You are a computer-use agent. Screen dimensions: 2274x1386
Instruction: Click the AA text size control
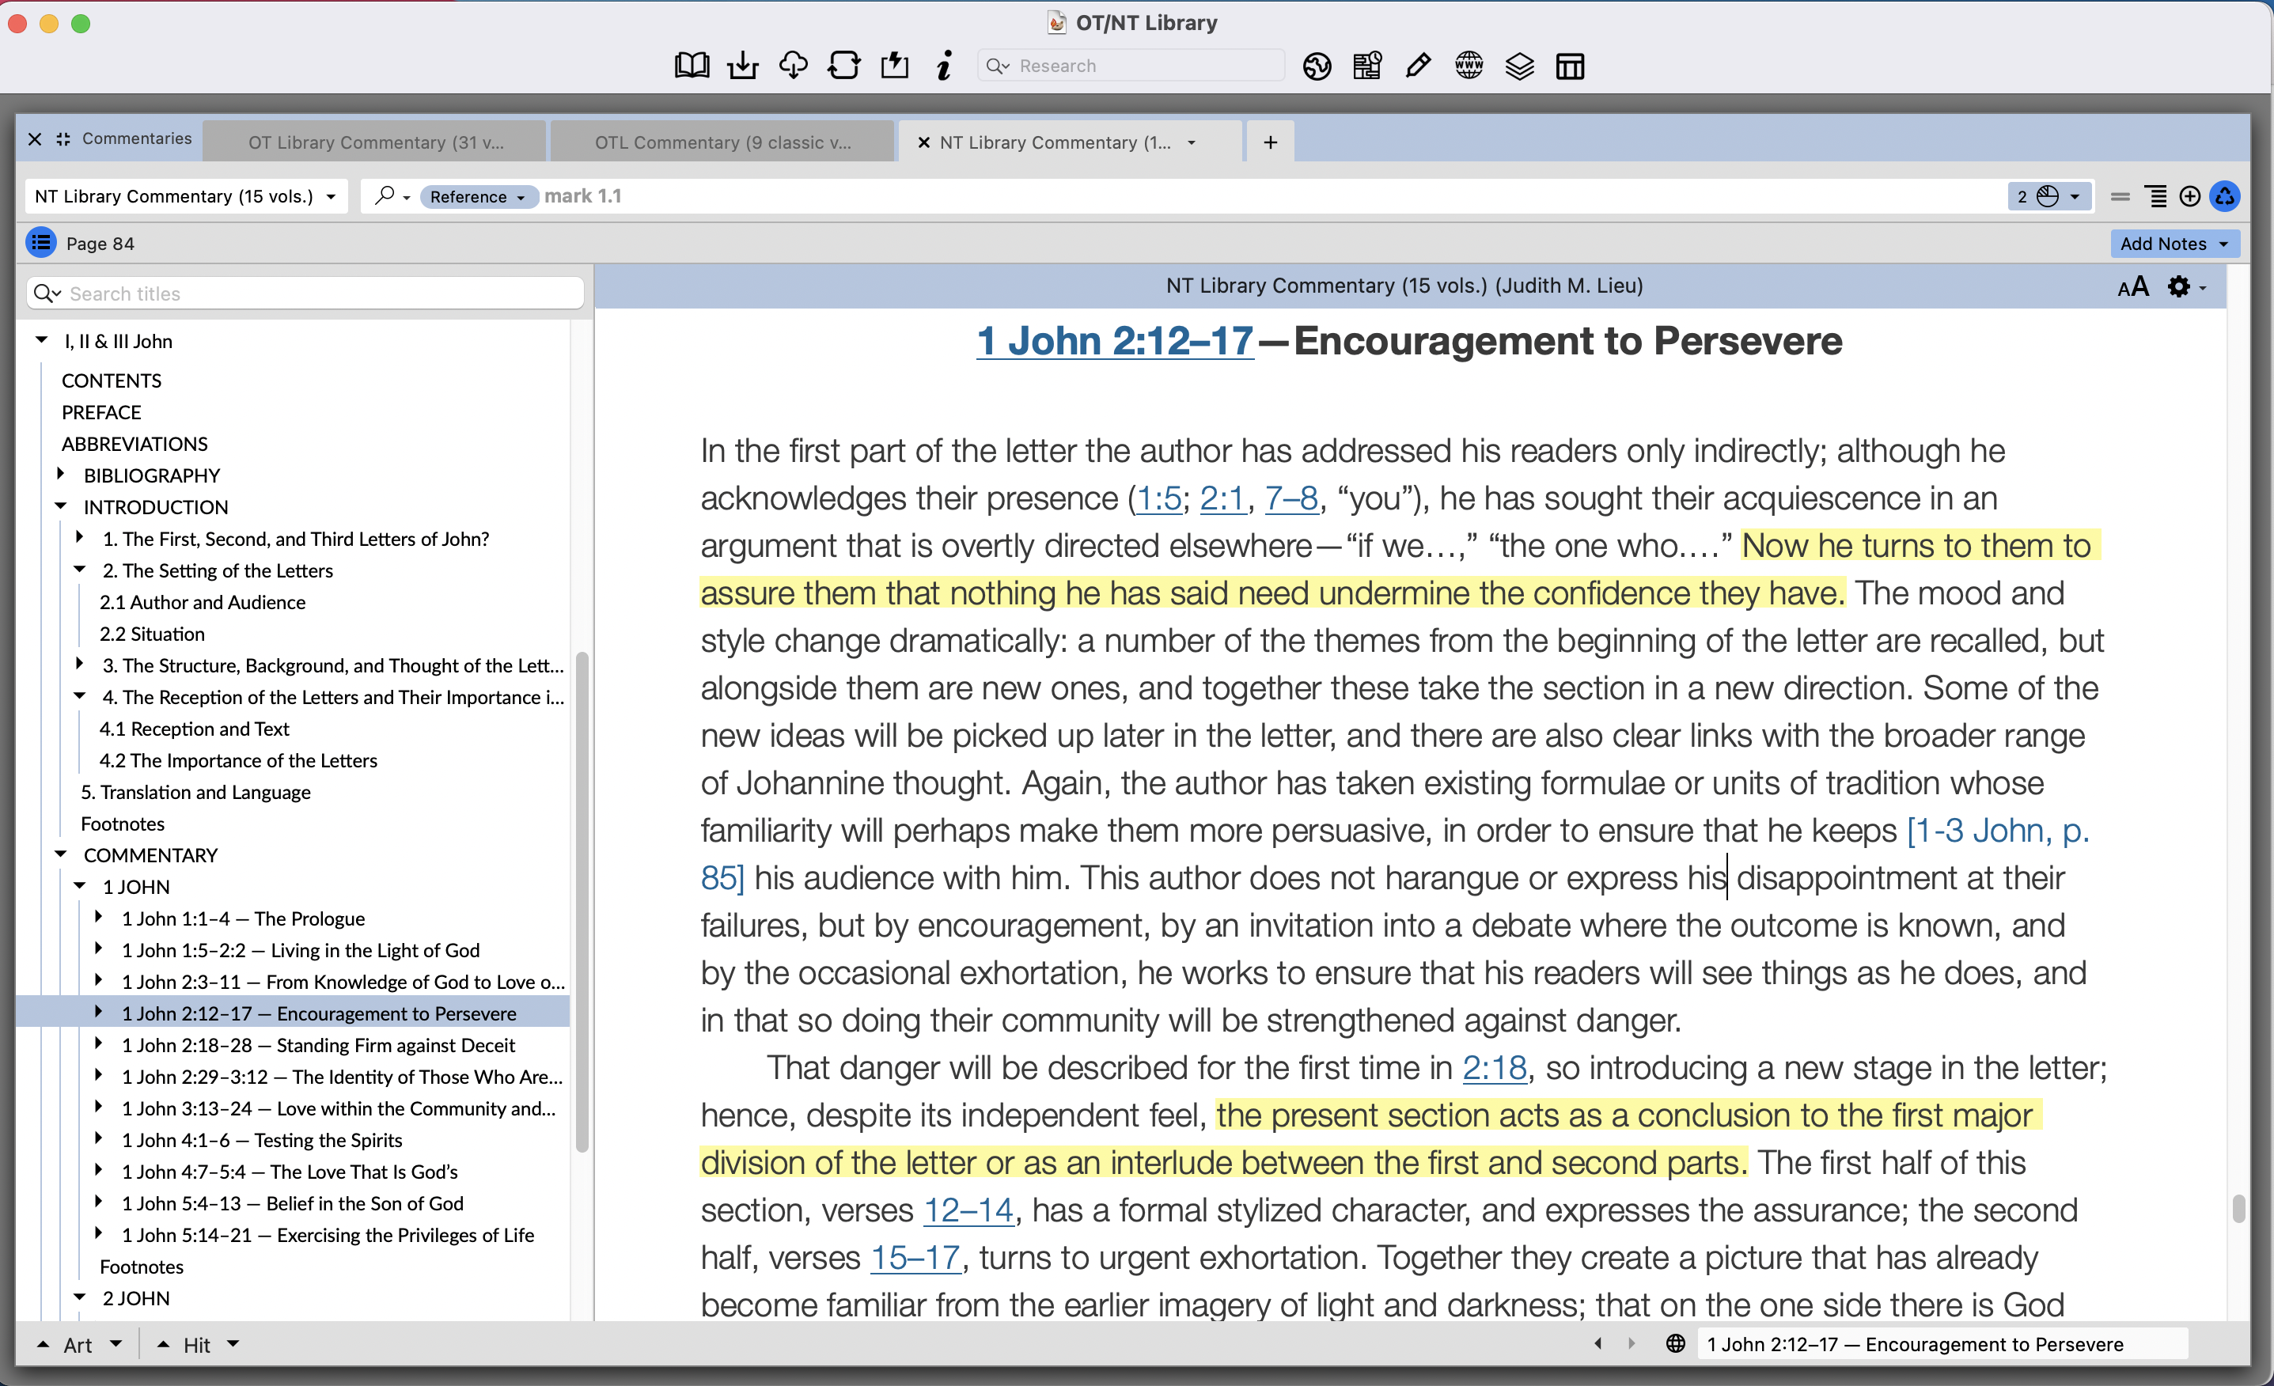2133,286
